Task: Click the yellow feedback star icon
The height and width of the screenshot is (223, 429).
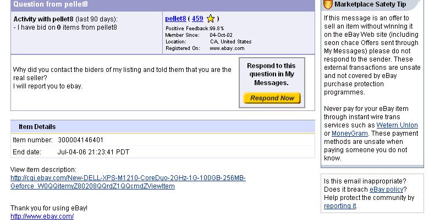Action: [x=211, y=19]
